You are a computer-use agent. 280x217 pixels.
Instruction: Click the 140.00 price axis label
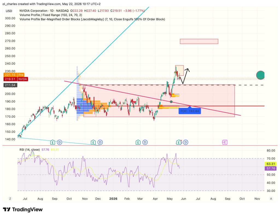click(10, 139)
